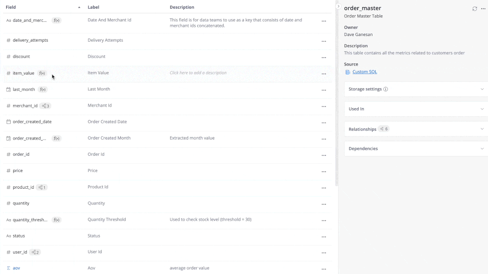The width and height of the screenshot is (488, 274).
Task: Click the Description column header
Action: [182, 7]
